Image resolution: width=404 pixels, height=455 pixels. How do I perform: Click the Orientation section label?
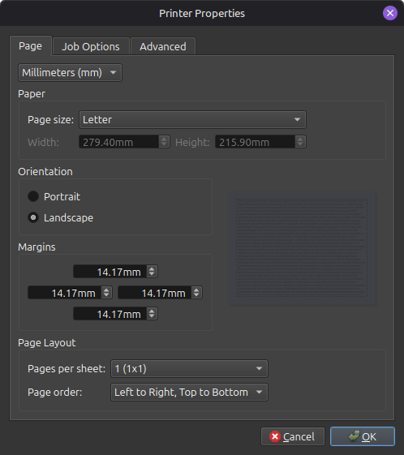[45, 172]
